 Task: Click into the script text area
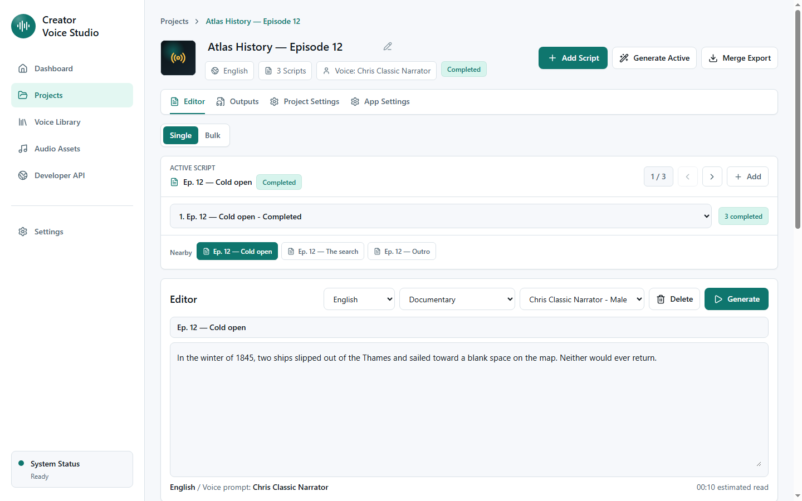pyautogui.click(x=469, y=410)
